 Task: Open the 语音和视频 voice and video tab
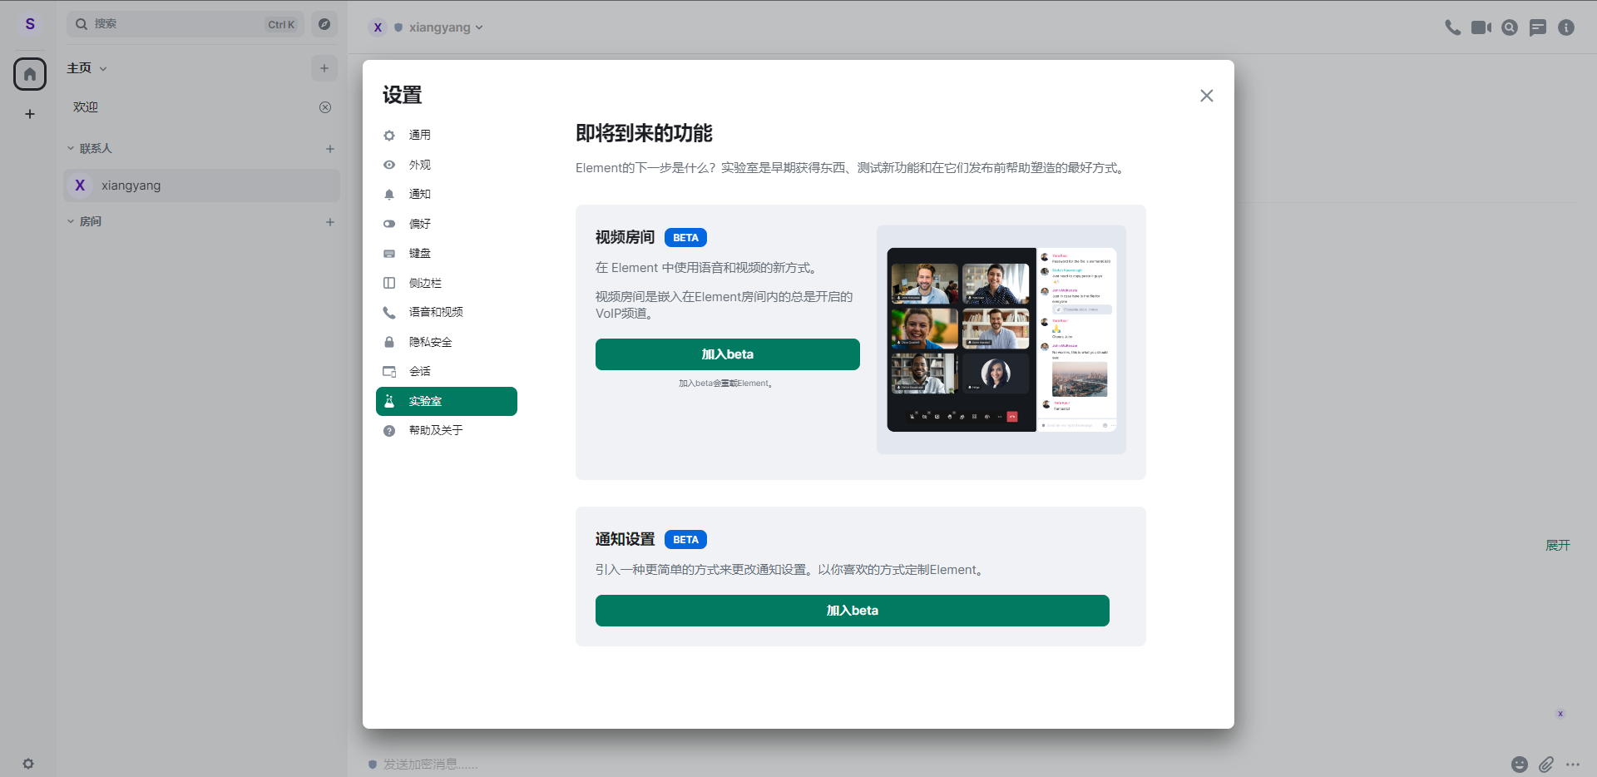(447, 312)
